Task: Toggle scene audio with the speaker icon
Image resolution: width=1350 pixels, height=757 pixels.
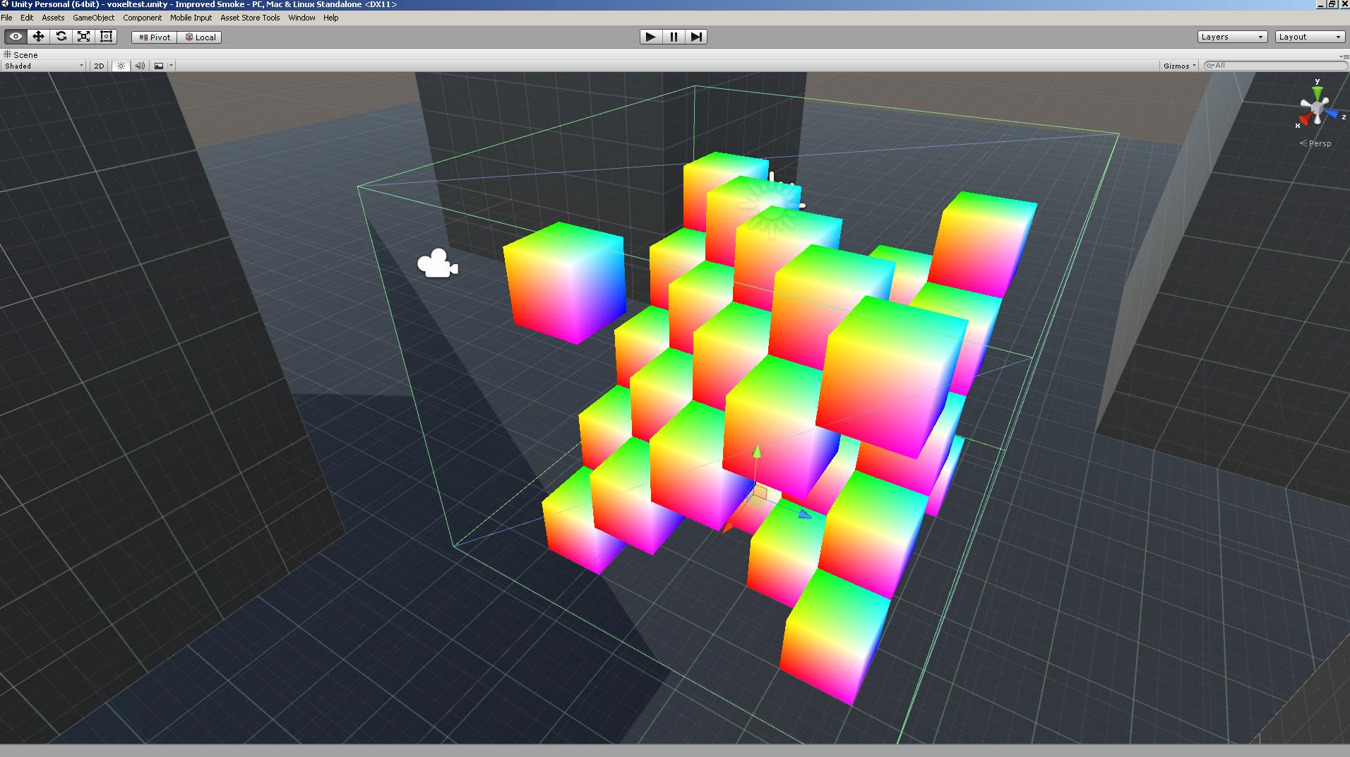Action: pos(139,65)
